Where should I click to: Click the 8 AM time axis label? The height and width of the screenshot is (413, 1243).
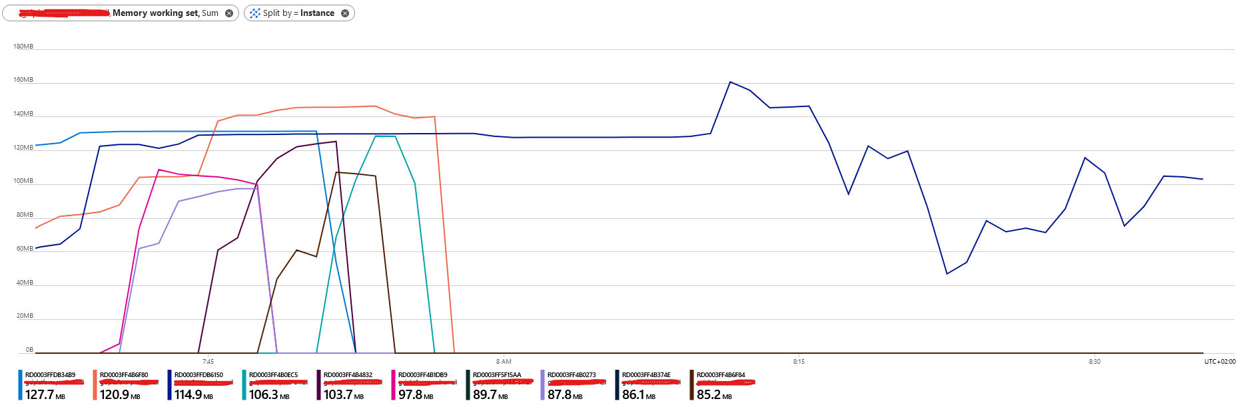502,361
